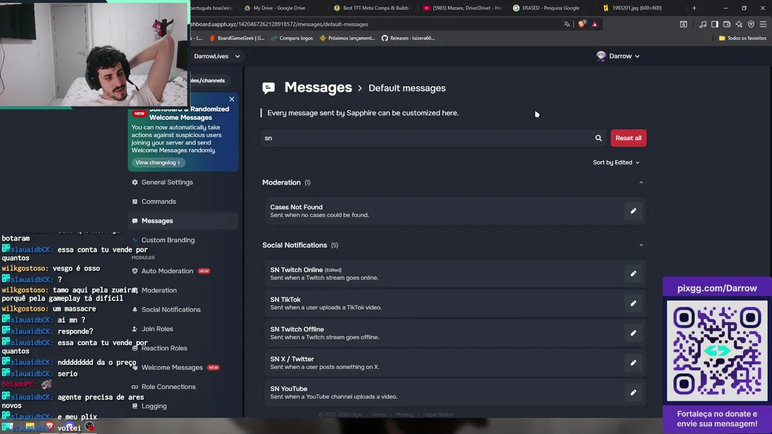Open Releases luizera66 GitHub bookmark

point(408,38)
